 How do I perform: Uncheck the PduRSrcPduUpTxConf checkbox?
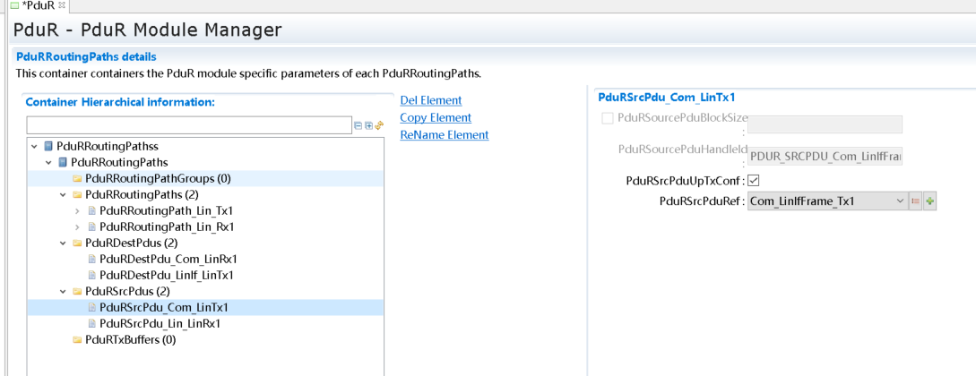point(754,181)
